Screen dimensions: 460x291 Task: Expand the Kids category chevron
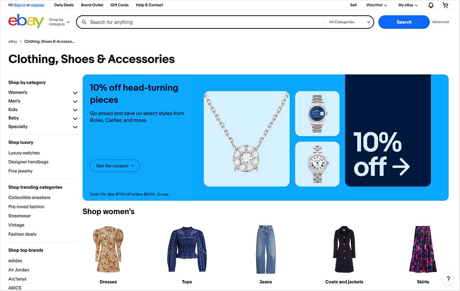point(75,110)
